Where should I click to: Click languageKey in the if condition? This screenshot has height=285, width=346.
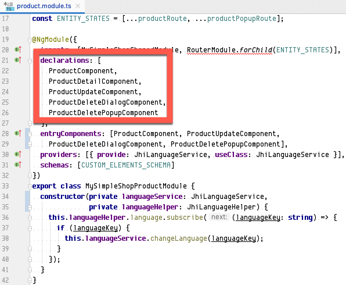click(95, 228)
